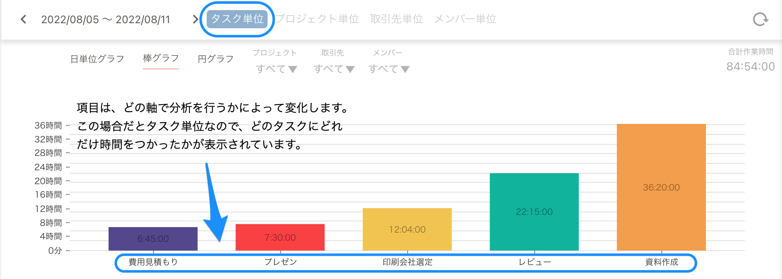Click the プレゼン red bar

coord(280,237)
